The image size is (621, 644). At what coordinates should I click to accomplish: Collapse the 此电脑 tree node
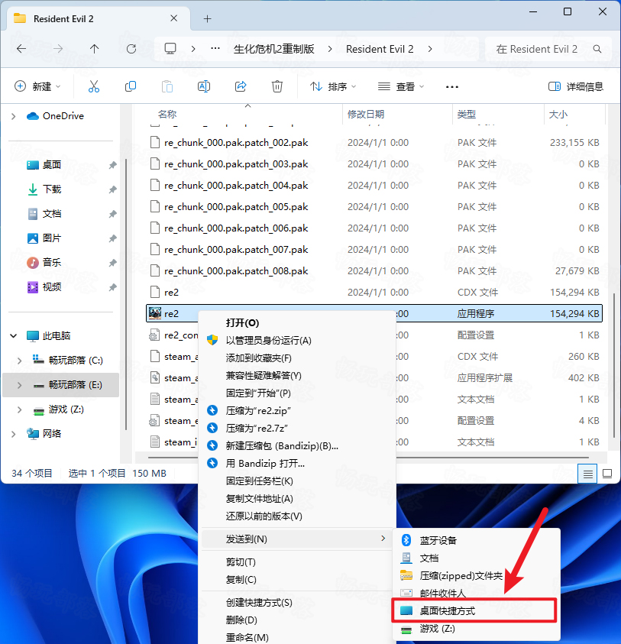click(13, 336)
